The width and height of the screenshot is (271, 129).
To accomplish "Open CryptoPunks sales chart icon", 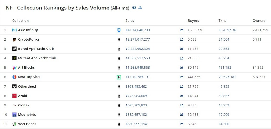I will (x=182, y=39).
